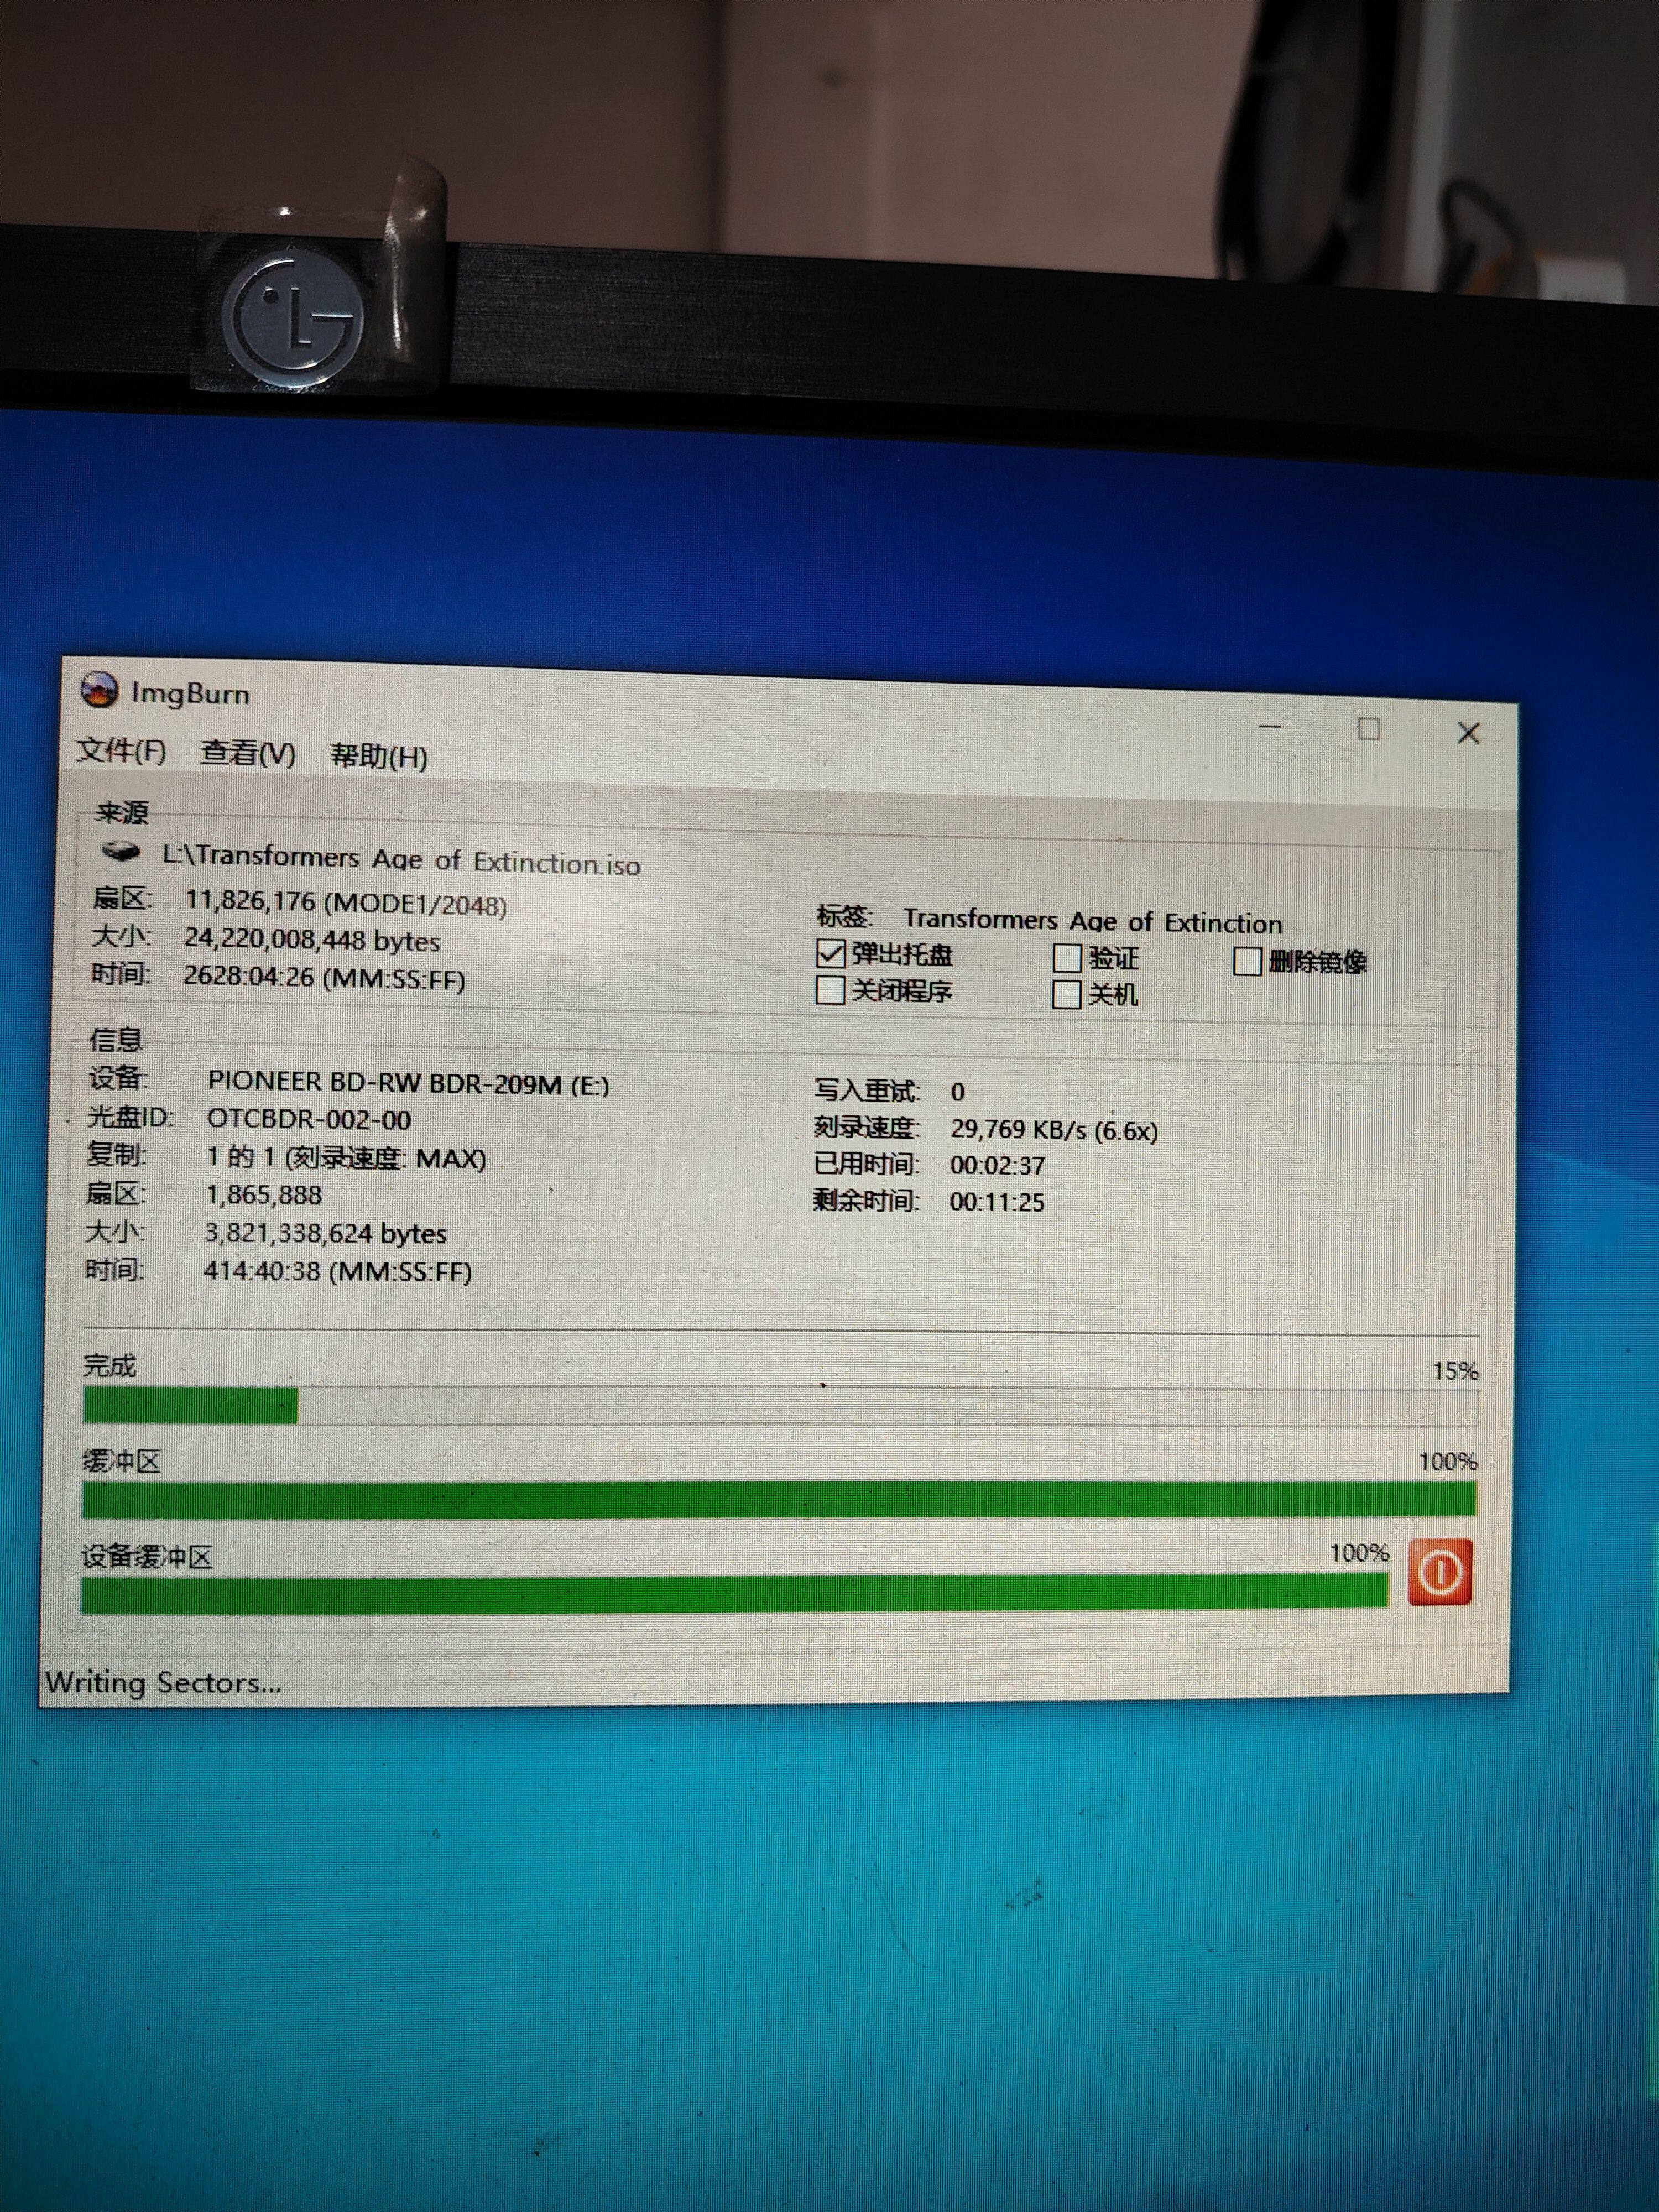1659x2212 pixels.
Task: Click the Writing Sectors... status bar text
Action: [x=163, y=1682]
